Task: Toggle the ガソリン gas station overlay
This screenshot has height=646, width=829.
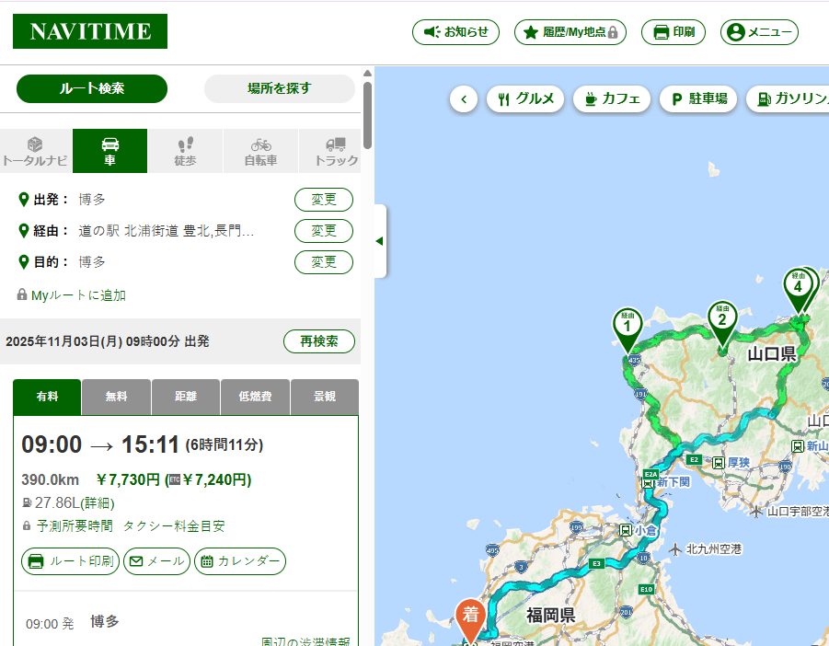Action: click(793, 98)
